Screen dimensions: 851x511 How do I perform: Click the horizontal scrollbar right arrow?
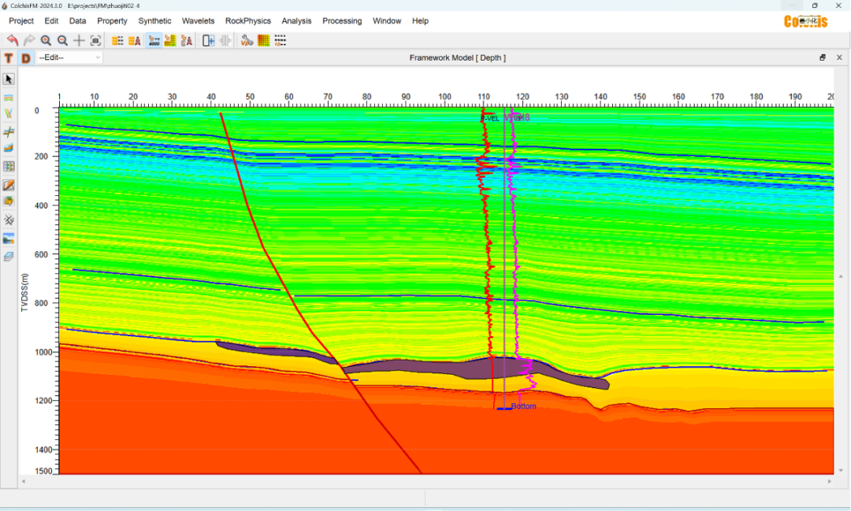click(x=829, y=480)
